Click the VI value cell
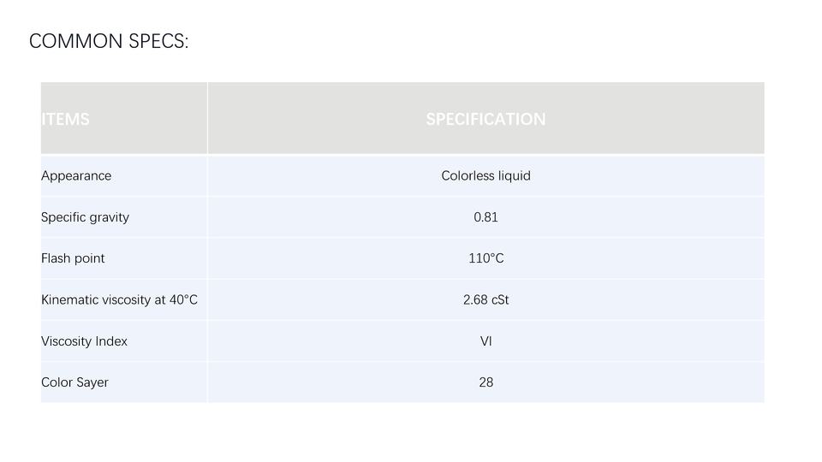The width and height of the screenshot is (822, 462). click(485, 341)
